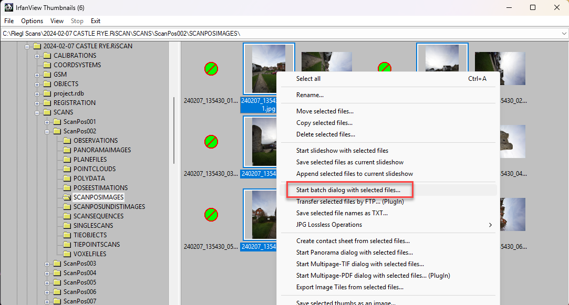
Task: Collapse the ScanPos002 tree node
Action: pos(47,131)
